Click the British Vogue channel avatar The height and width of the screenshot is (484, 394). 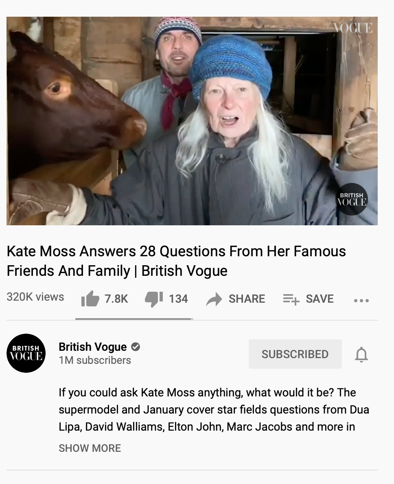point(26,353)
